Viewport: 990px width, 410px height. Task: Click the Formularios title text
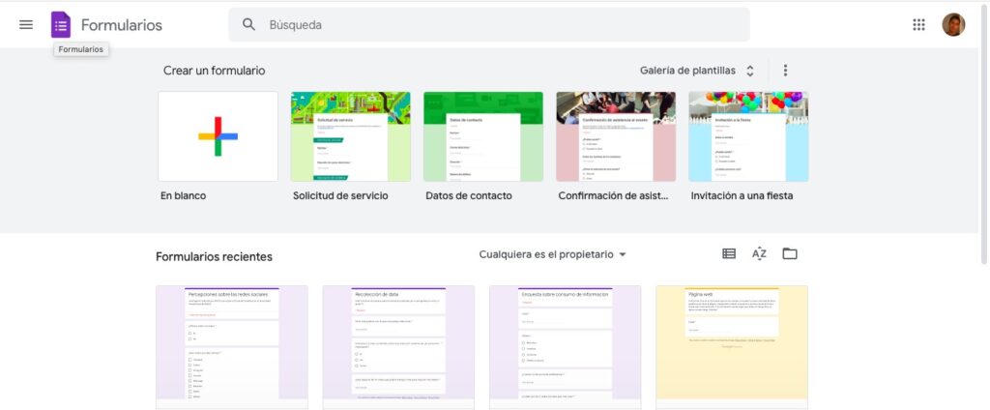pos(122,25)
